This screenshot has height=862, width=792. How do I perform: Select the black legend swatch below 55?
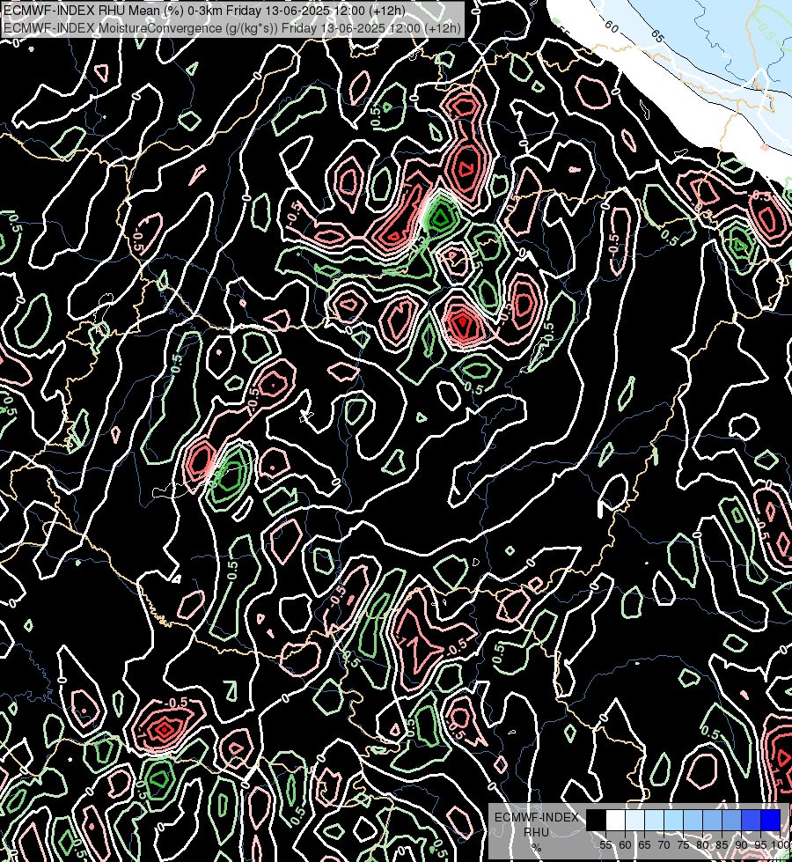click(596, 820)
